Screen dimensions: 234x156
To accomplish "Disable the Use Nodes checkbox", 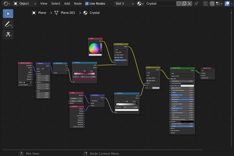I will pyautogui.click(x=87, y=4).
